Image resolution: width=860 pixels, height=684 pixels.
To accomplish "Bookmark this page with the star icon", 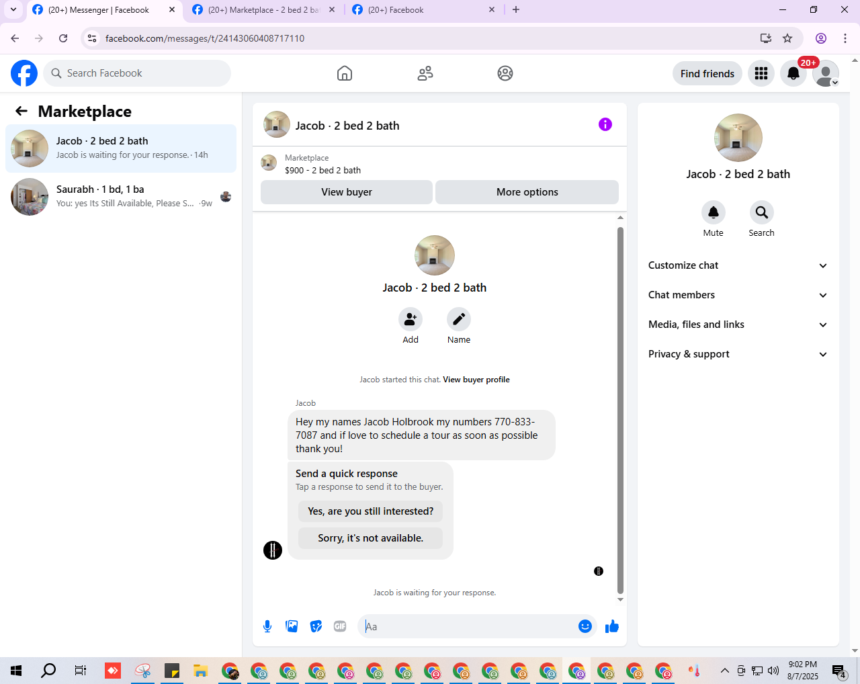I will click(x=787, y=38).
